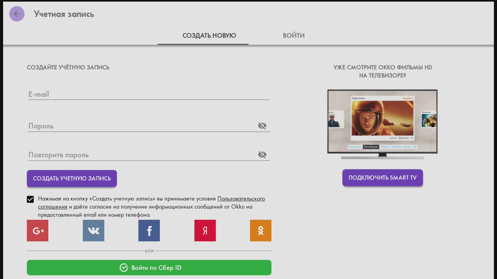This screenshot has width=497, height=279.
Task: Focus the E-mail input field
Action: tap(149, 94)
